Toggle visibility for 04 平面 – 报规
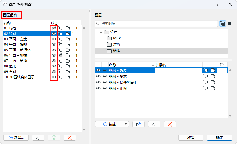The height and width of the screenshot is (144, 237). [54, 45]
